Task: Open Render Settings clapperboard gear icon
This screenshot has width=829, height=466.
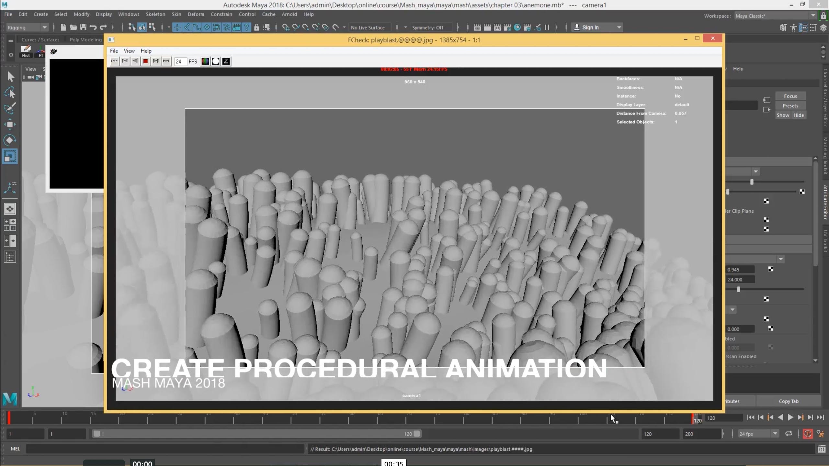Action: pyautogui.click(x=507, y=28)
